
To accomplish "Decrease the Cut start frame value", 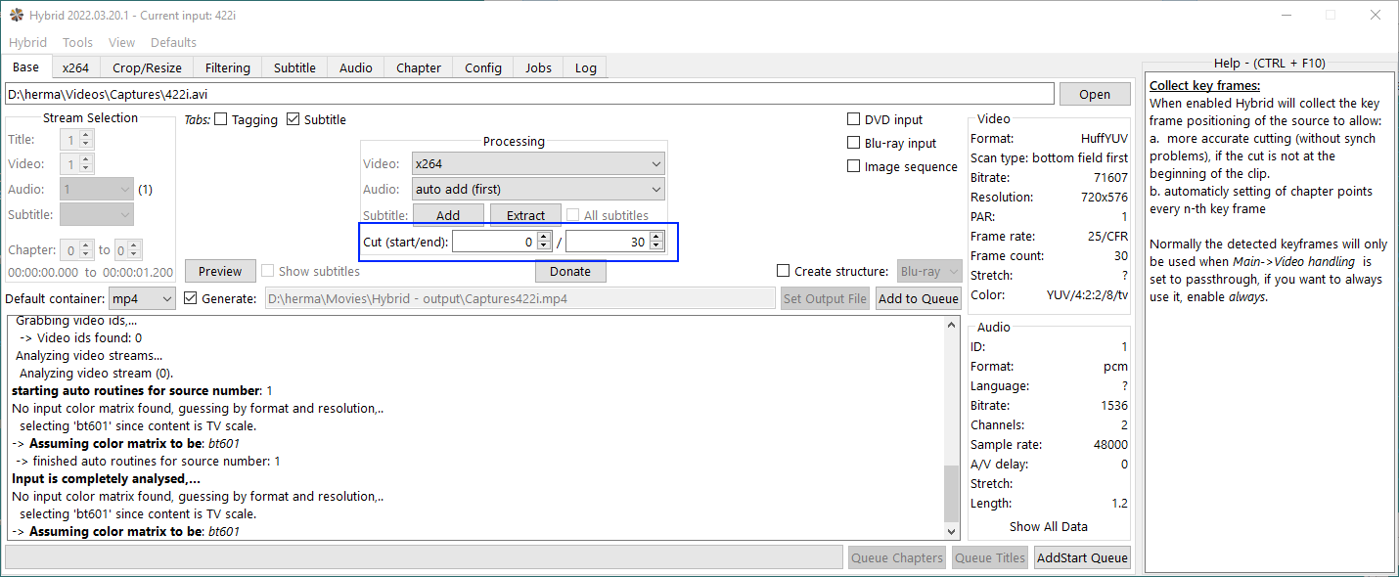I will click(x=545, y=246).
